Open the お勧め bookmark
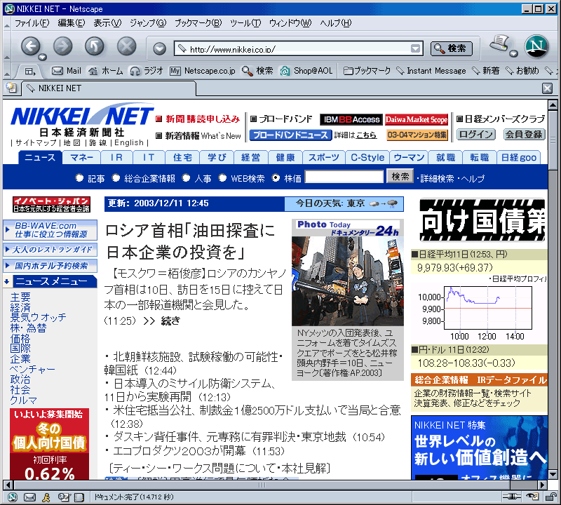Image resolution: width=561 pixels, height=505 pixels. 522,71
